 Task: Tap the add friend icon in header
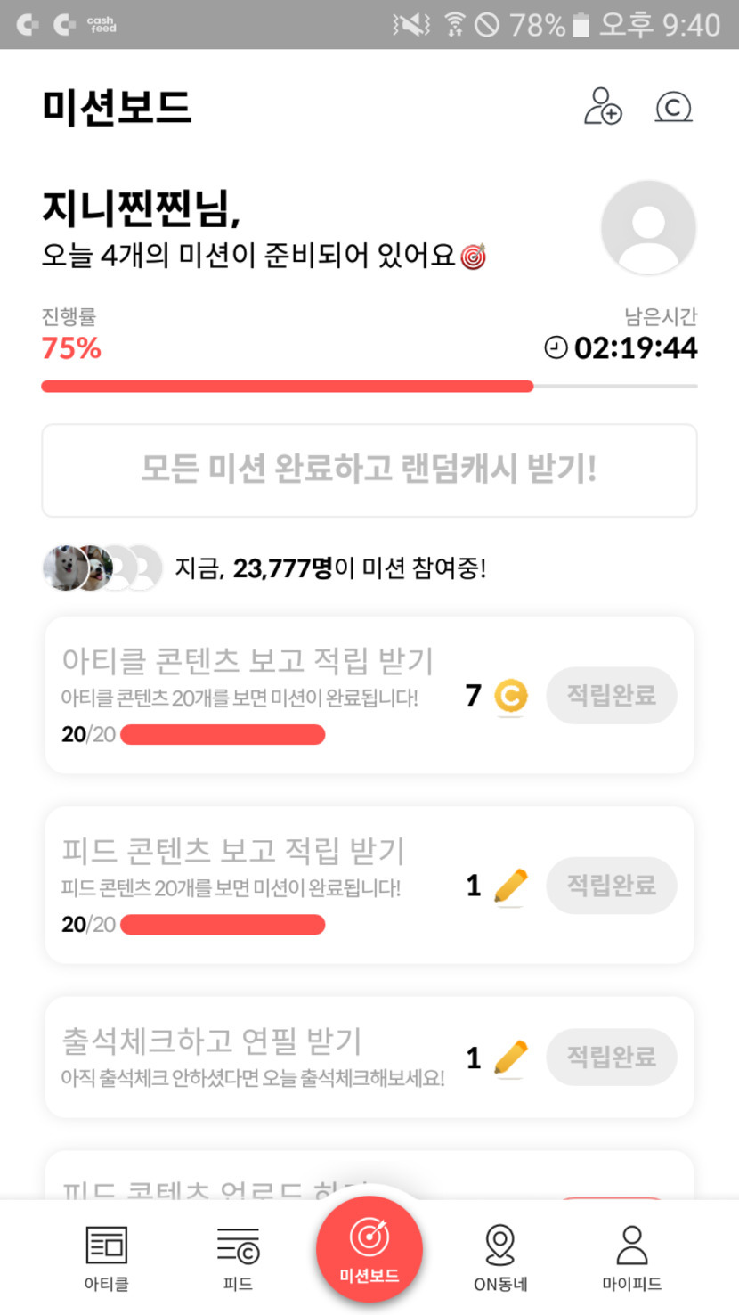[x=603, y=107]
